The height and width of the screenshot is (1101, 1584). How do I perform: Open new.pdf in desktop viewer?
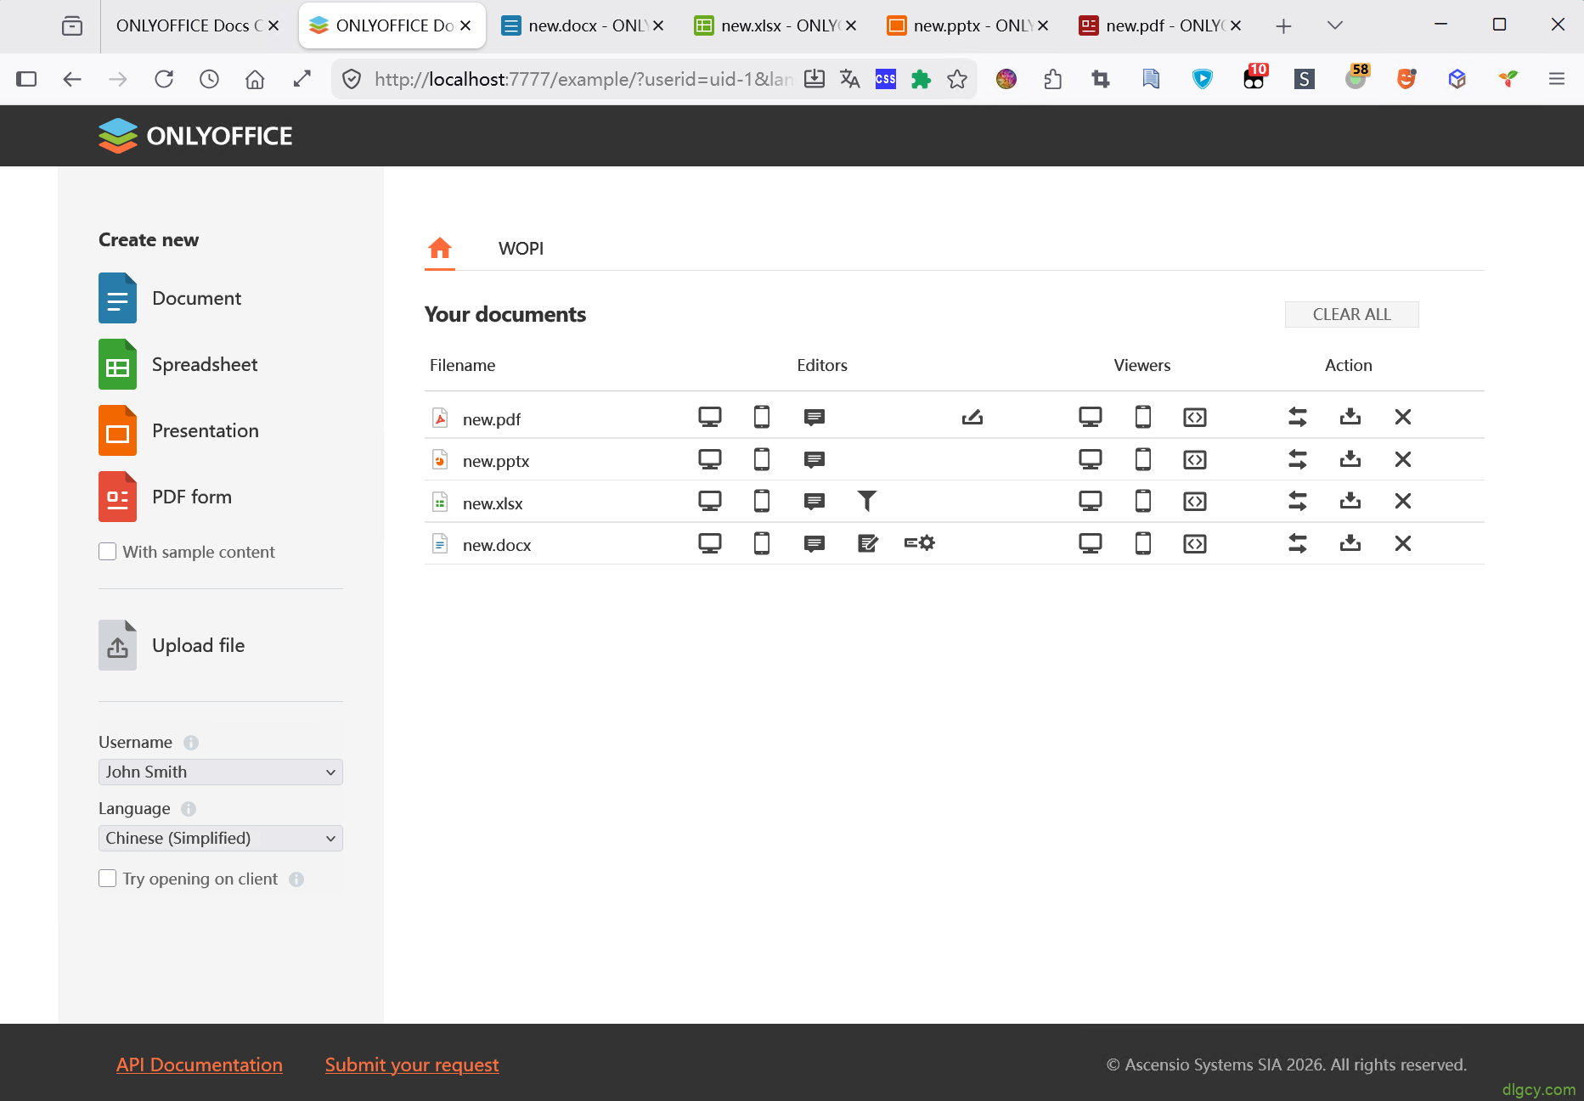coord(1091,417)
